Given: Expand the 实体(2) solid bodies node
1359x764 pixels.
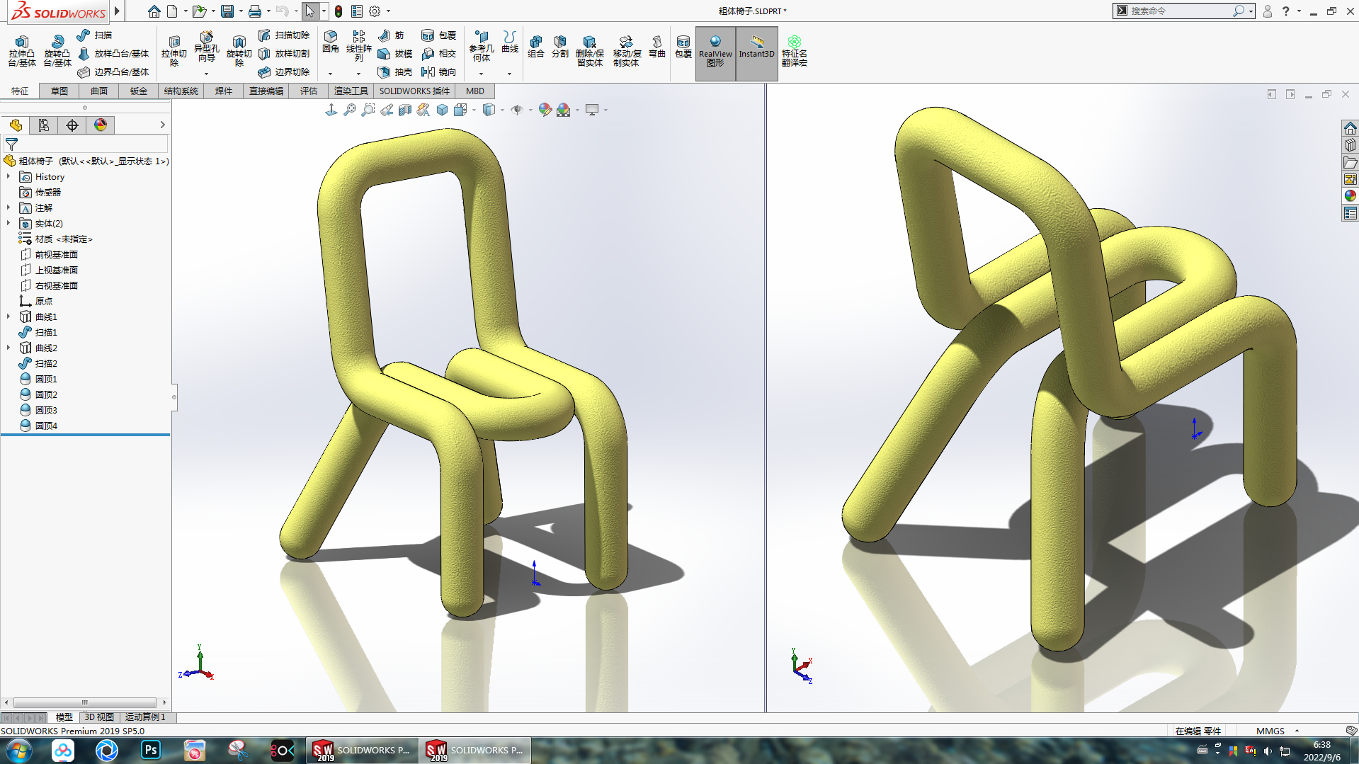Looking at the screenshot, I should tap(8, 223).
